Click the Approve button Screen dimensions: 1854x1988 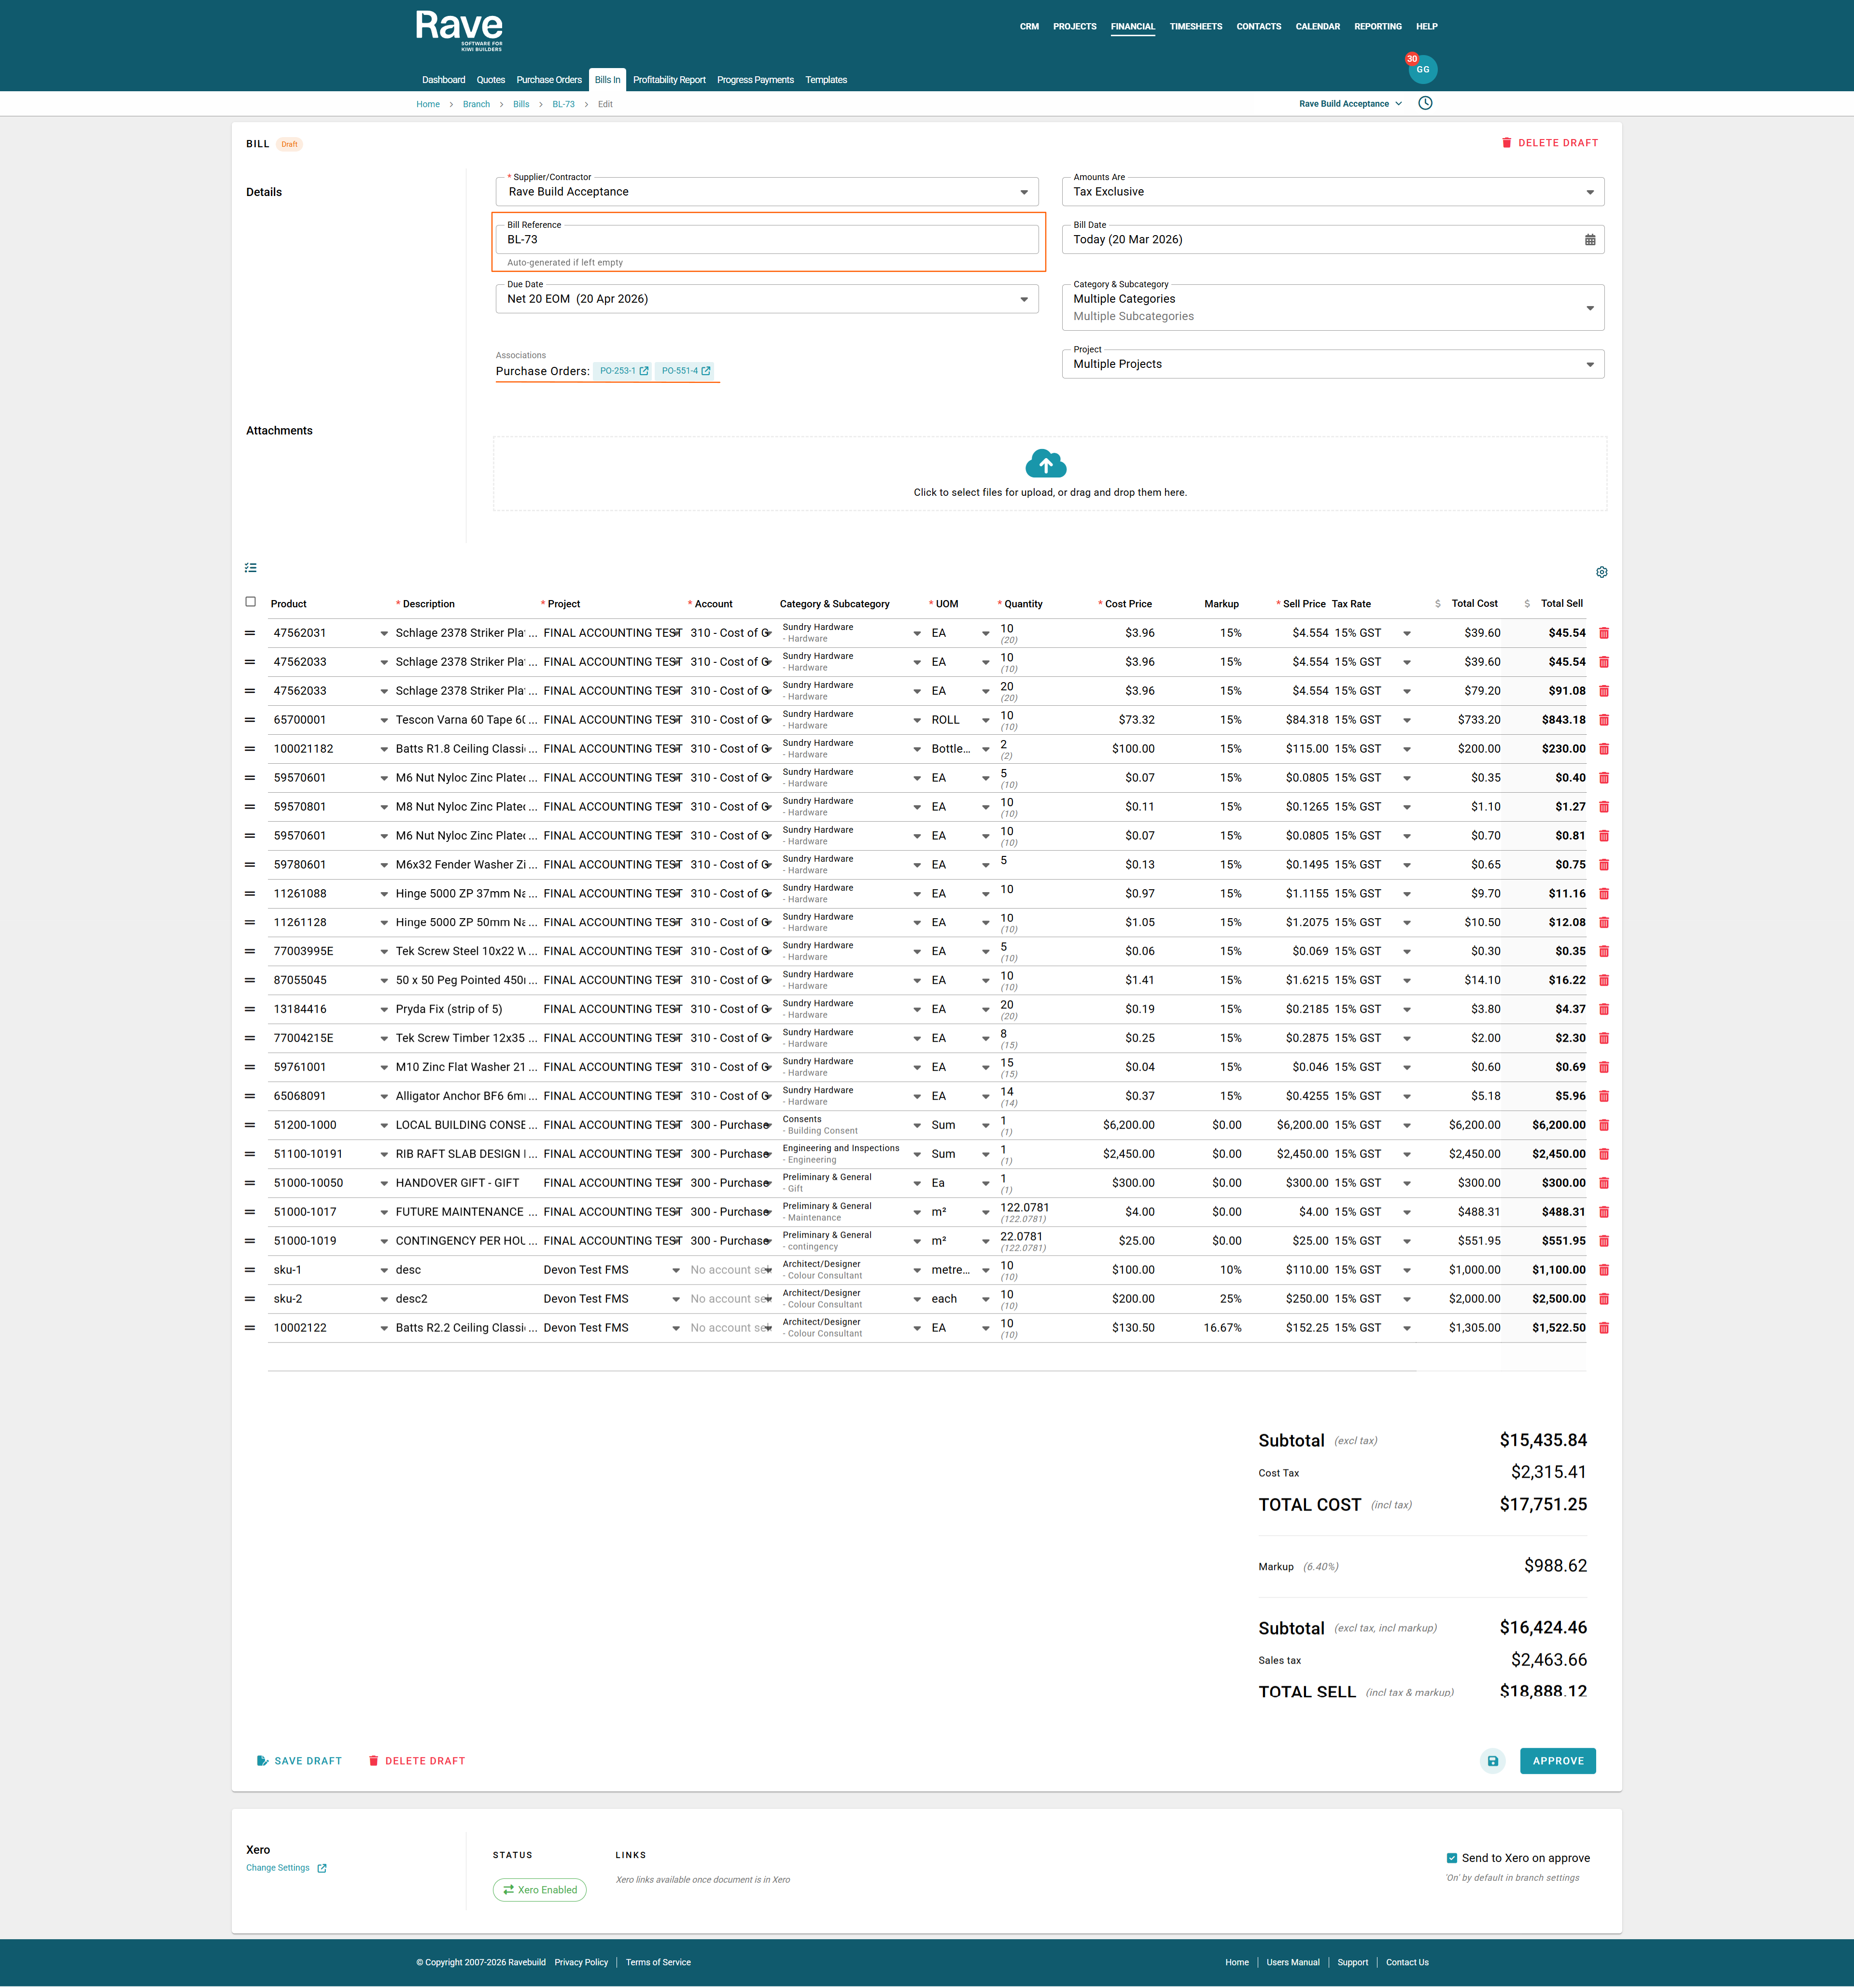[x=1557, y=1761]
